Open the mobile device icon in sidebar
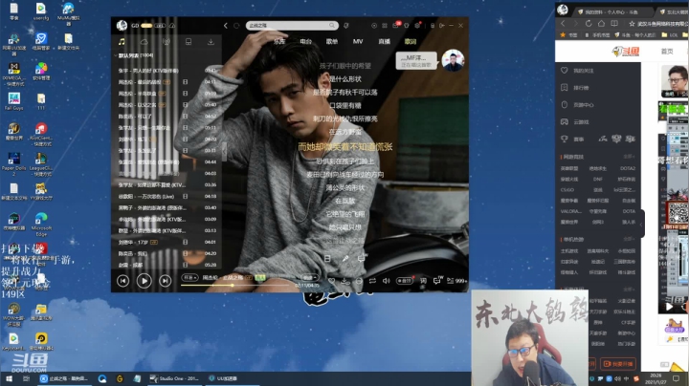 [x=189, y=42]
